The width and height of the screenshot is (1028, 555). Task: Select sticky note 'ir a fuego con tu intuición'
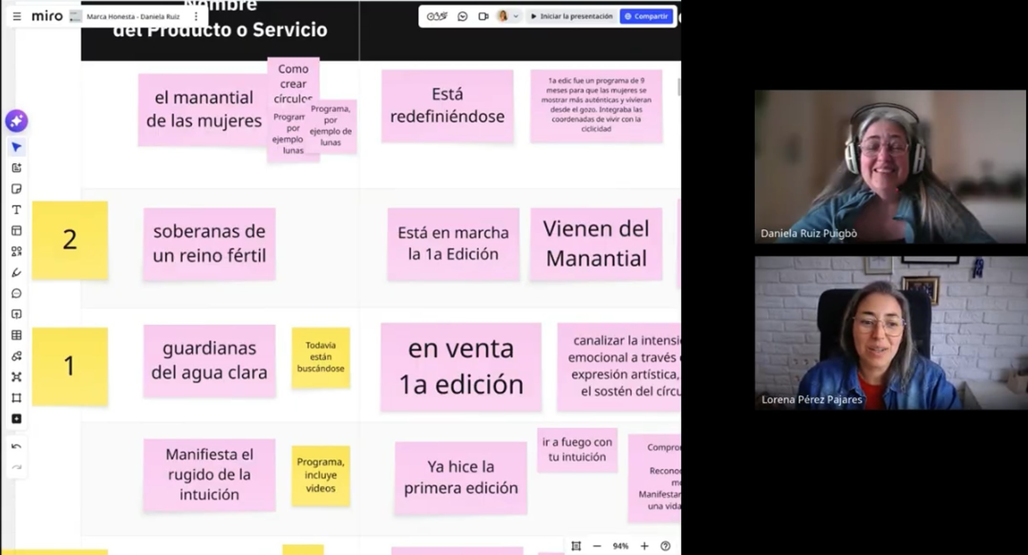(577, 450)
